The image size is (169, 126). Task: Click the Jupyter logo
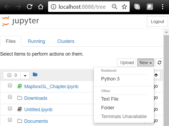pos(20,21)
